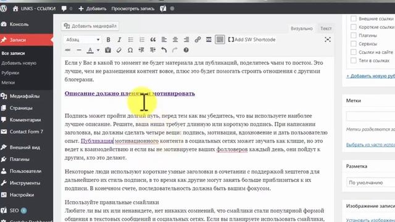Increase the paragraph indent

coord(152,50)
